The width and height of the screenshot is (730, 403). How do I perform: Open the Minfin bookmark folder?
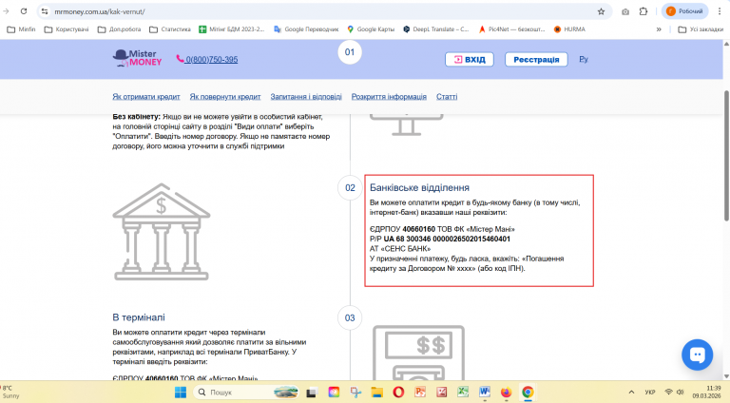click(x=22, y=29)
